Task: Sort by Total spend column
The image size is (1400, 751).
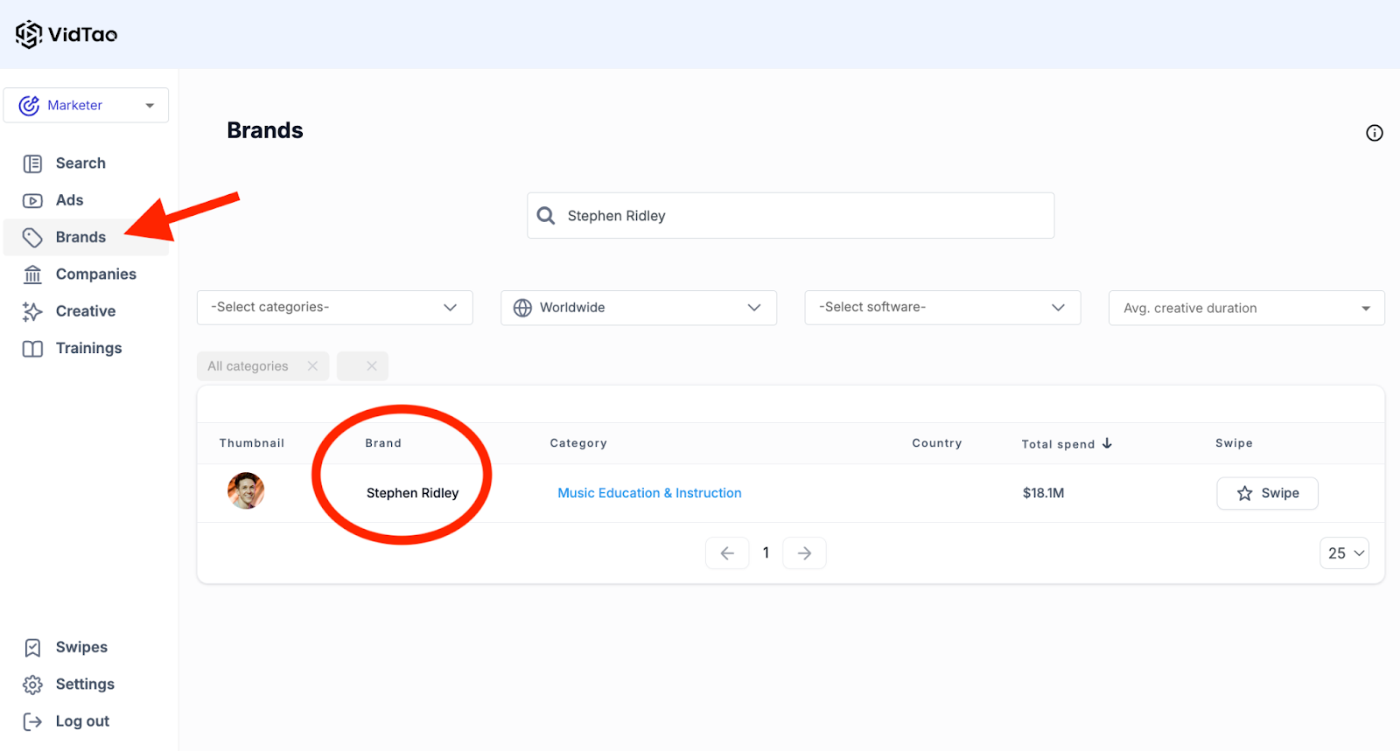Action: coord(1067,444)
